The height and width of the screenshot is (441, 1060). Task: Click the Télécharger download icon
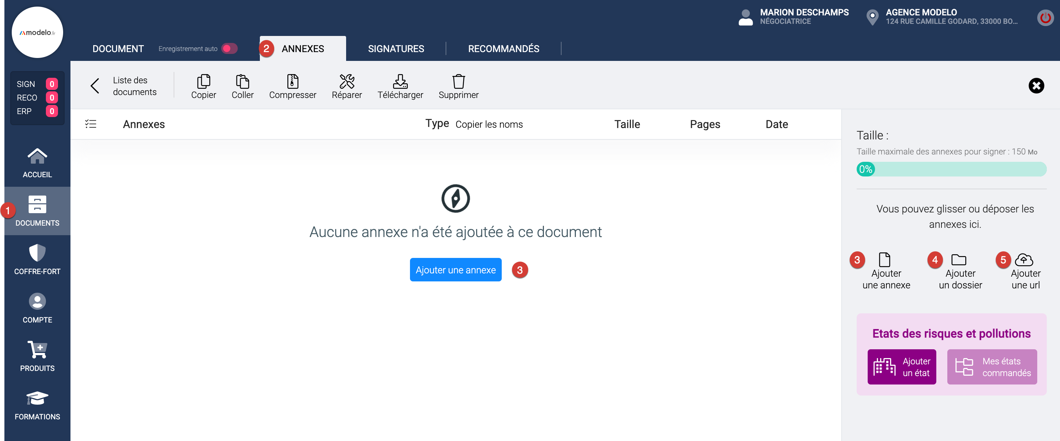(400, 81)
